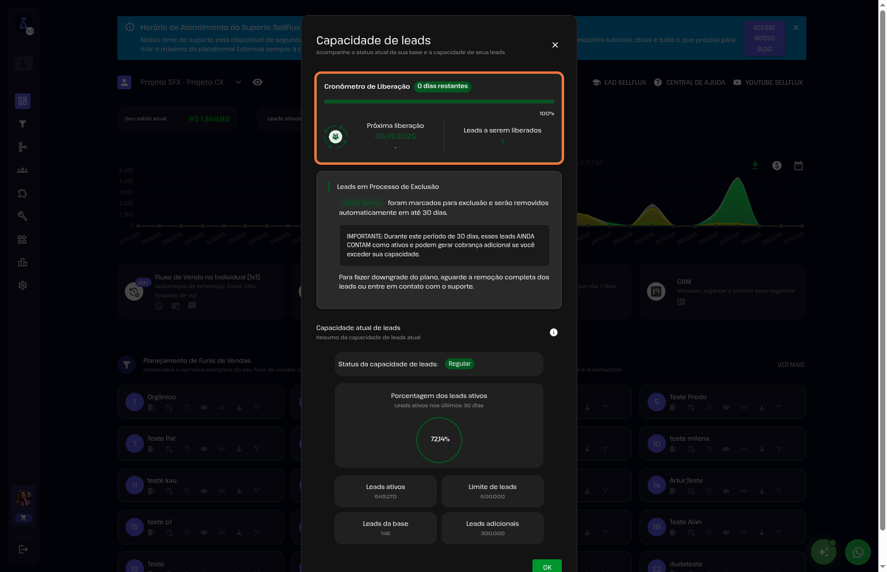Open the CENTRAL DE AJUDA link
The width and height of the screenshot is (887, 572).
690,82
